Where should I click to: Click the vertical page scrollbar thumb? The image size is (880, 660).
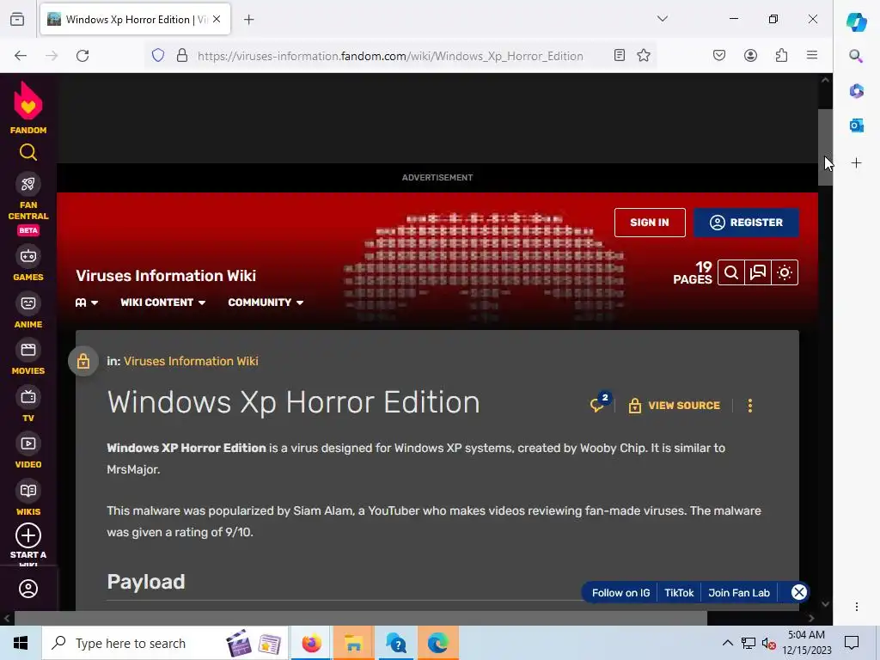tap(825, 148)
